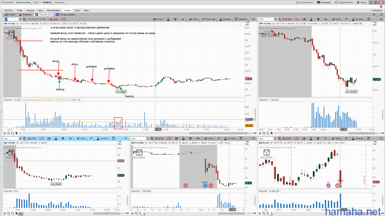Open the Share menu on the AA 1m chart

158,19
